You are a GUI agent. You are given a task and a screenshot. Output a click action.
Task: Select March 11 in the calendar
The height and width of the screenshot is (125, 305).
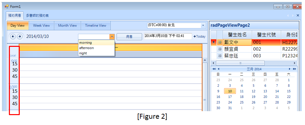(241, 91)
